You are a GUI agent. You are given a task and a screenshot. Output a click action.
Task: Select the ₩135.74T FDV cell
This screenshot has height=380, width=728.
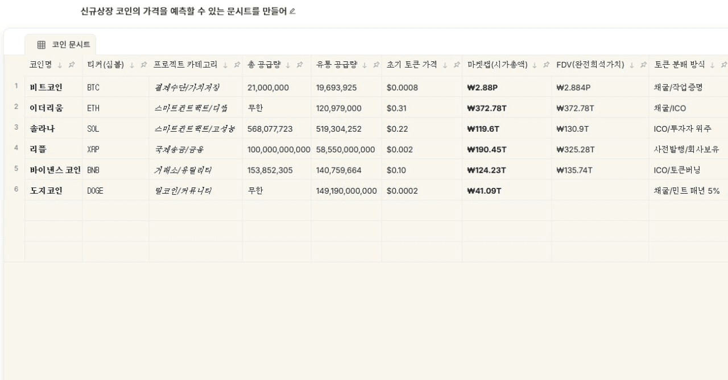(x=600, y=169)
